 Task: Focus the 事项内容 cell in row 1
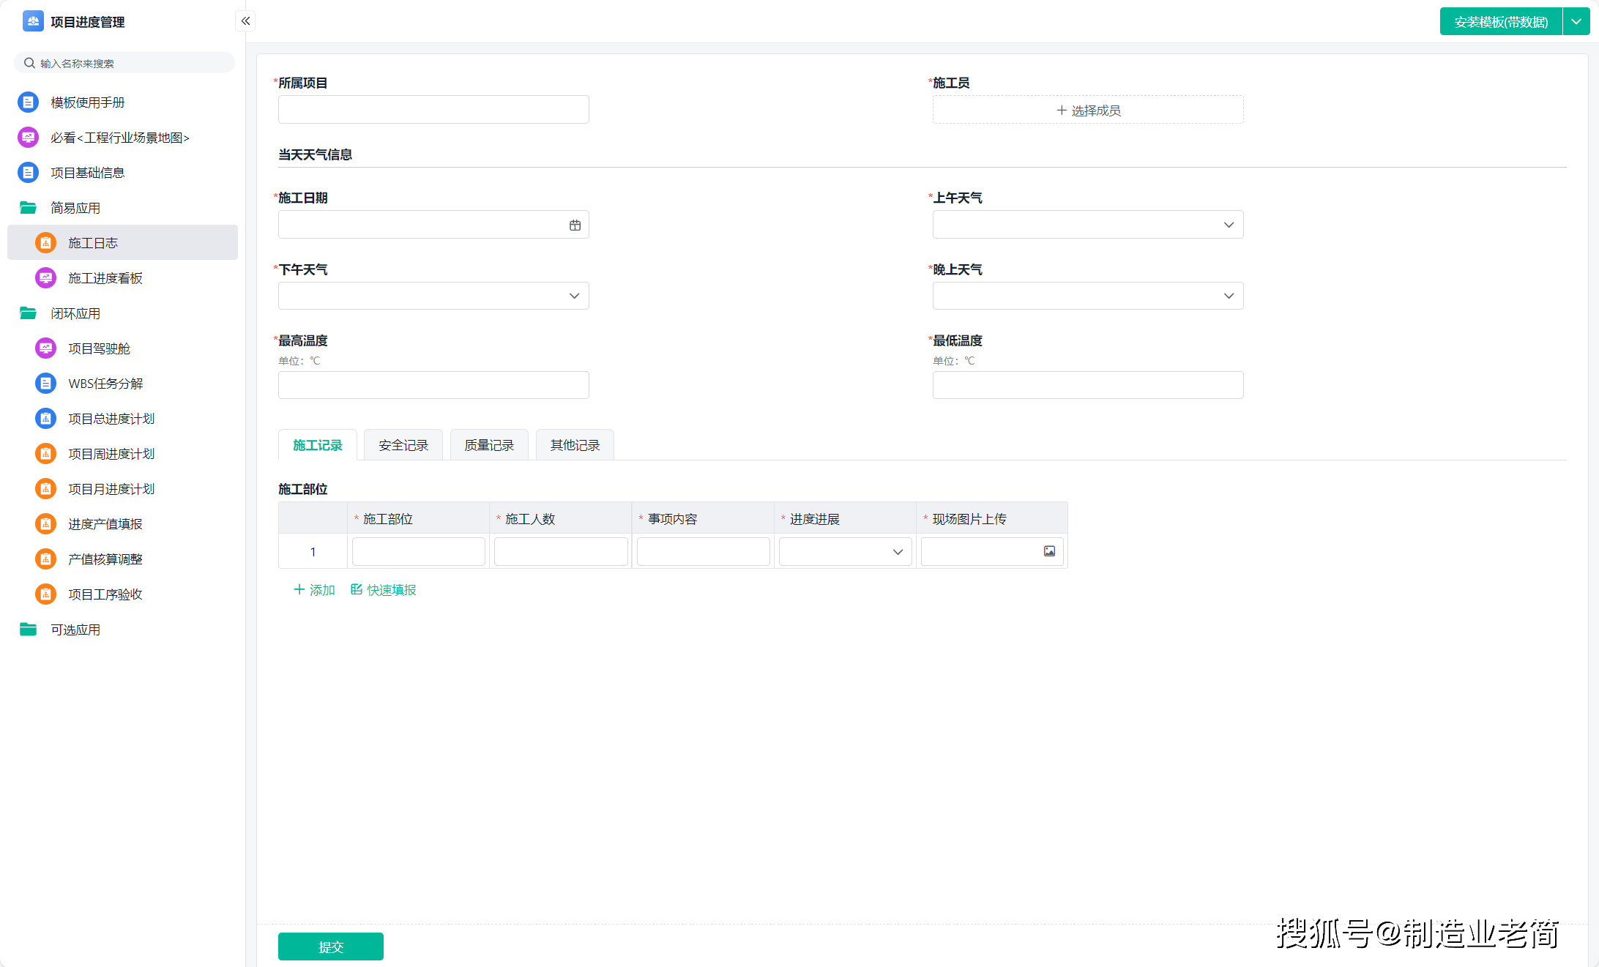pos(704,552)
